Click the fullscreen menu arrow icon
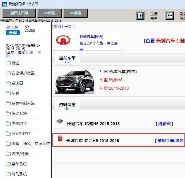Viewport: 185px width, 178px height. pyautogui.click(x=140, y=16)
